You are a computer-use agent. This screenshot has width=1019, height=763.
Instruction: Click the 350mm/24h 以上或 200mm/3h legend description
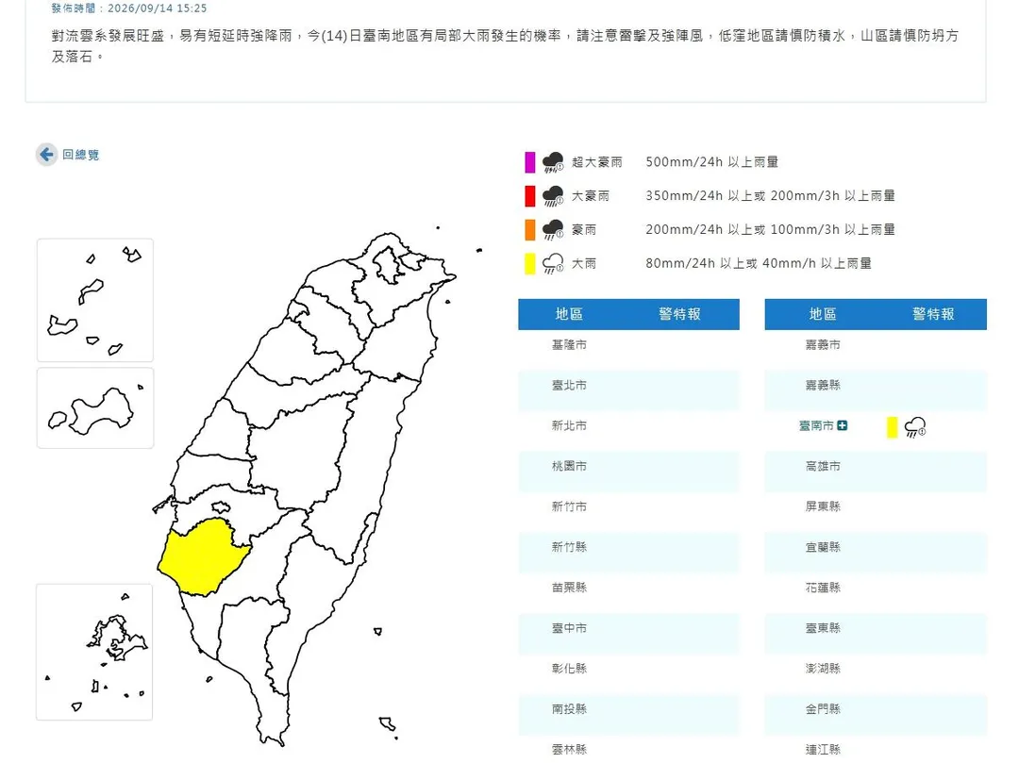tap(770, 195)
